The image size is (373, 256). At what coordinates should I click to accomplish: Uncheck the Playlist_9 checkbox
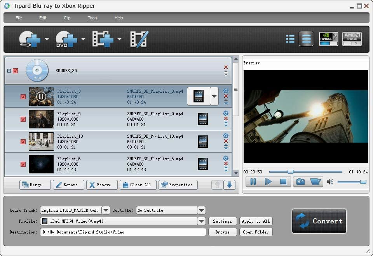click(x=23, y=119)
